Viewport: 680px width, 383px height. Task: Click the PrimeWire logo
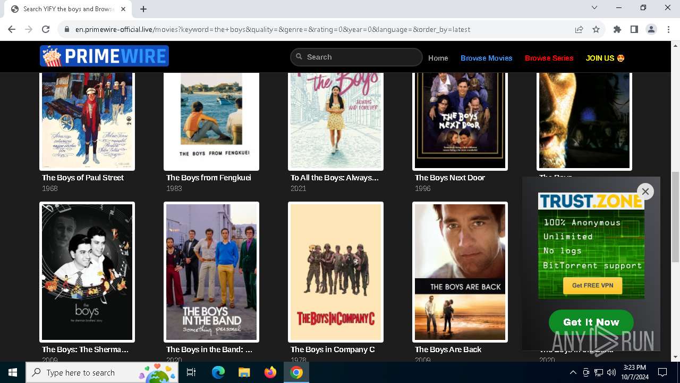104,56
